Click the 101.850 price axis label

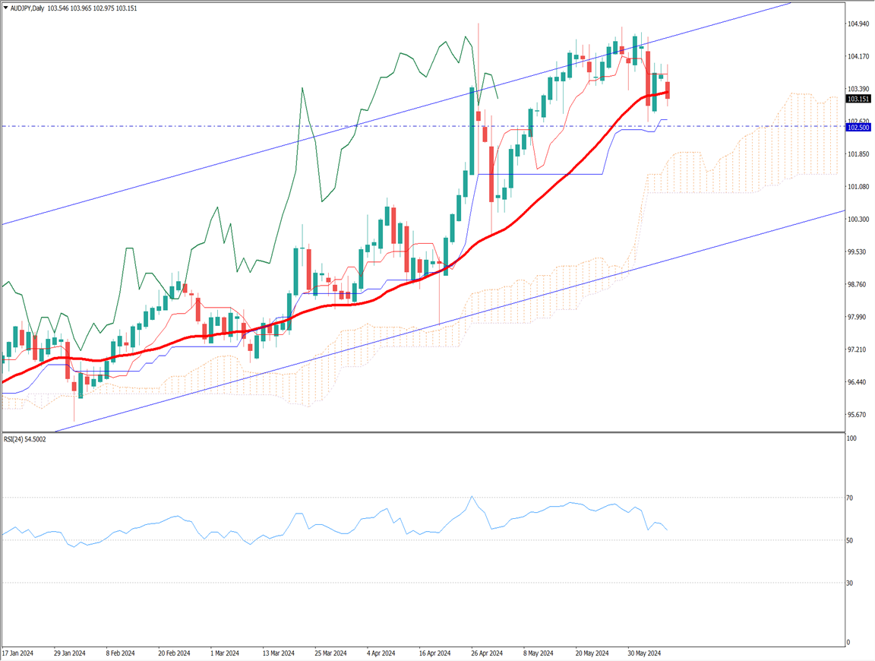pyautogui.click(x=858, y=154)
